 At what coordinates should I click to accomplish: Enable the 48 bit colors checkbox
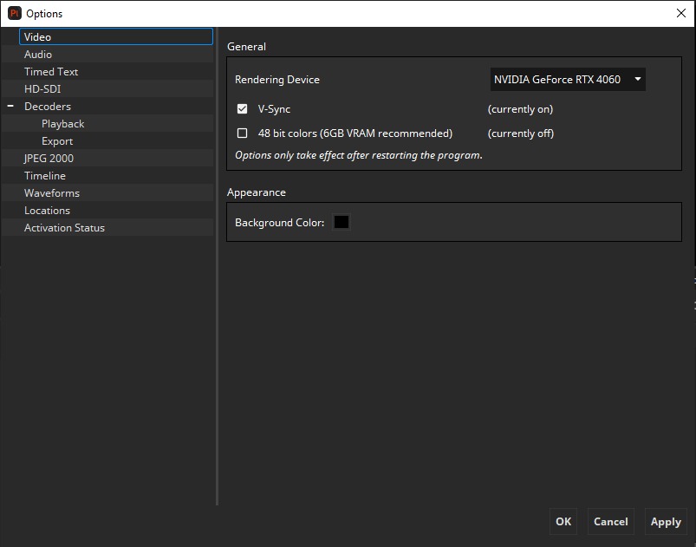(243, 133)
